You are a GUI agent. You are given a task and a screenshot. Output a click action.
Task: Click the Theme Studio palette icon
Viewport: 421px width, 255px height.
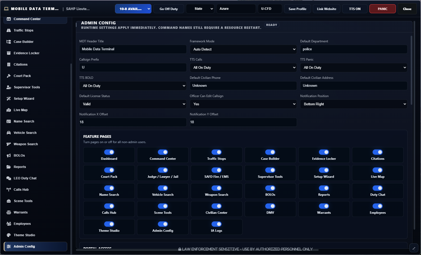[9, 235]
